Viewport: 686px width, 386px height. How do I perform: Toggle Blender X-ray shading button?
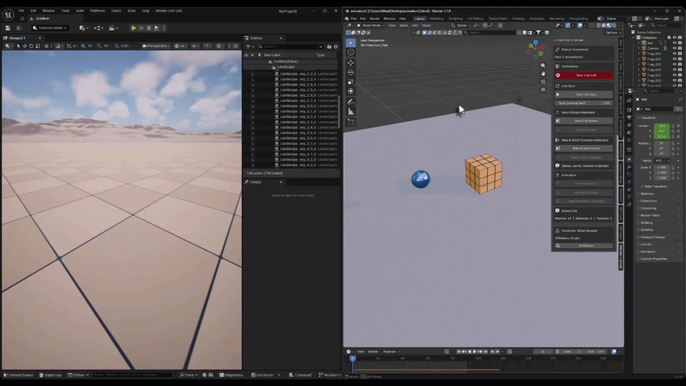pyautogui.click(x=592, y=26)
